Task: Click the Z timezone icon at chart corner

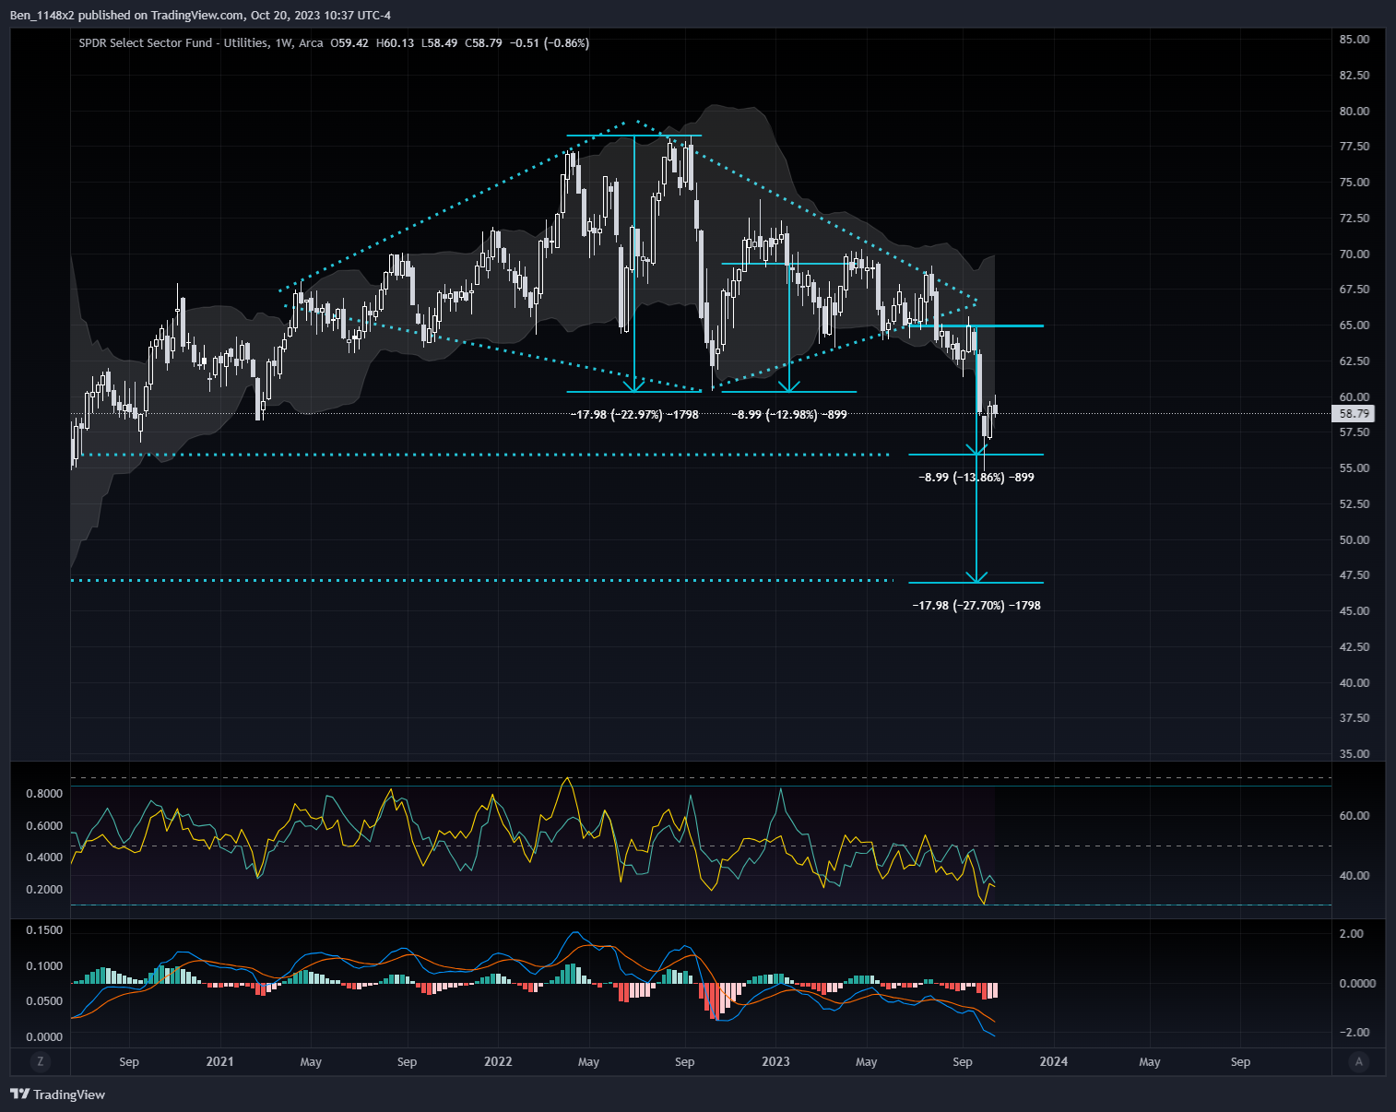Action: coord(41,1061)
